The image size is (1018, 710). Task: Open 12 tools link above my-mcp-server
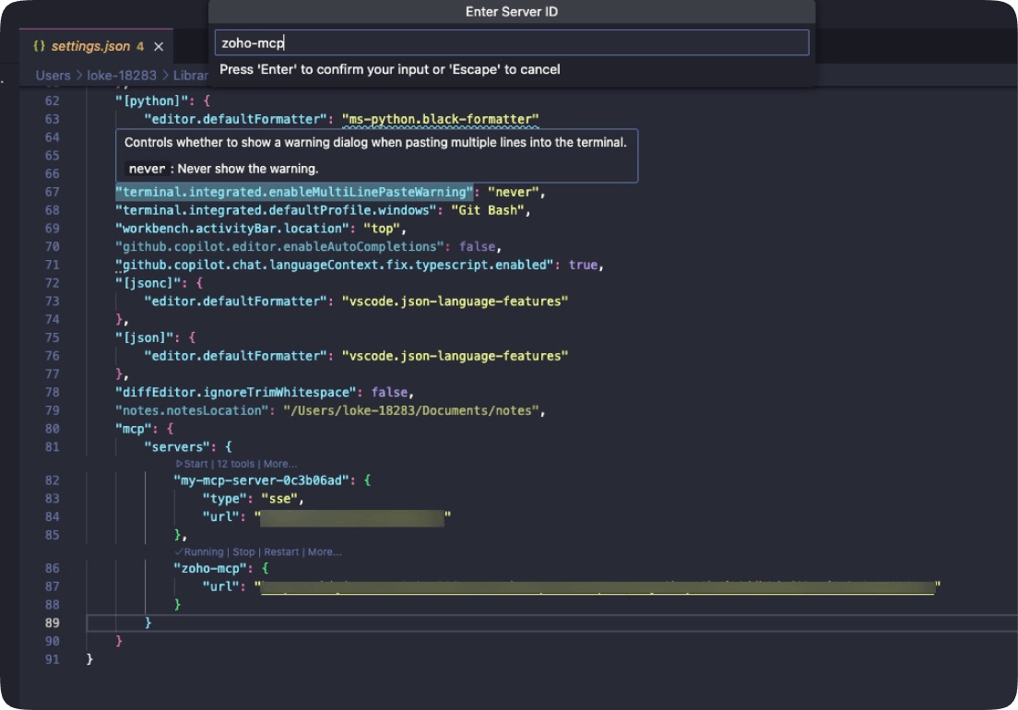[236, 464]
